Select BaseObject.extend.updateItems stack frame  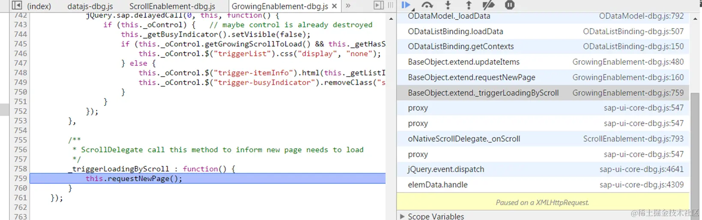[543, 62]
